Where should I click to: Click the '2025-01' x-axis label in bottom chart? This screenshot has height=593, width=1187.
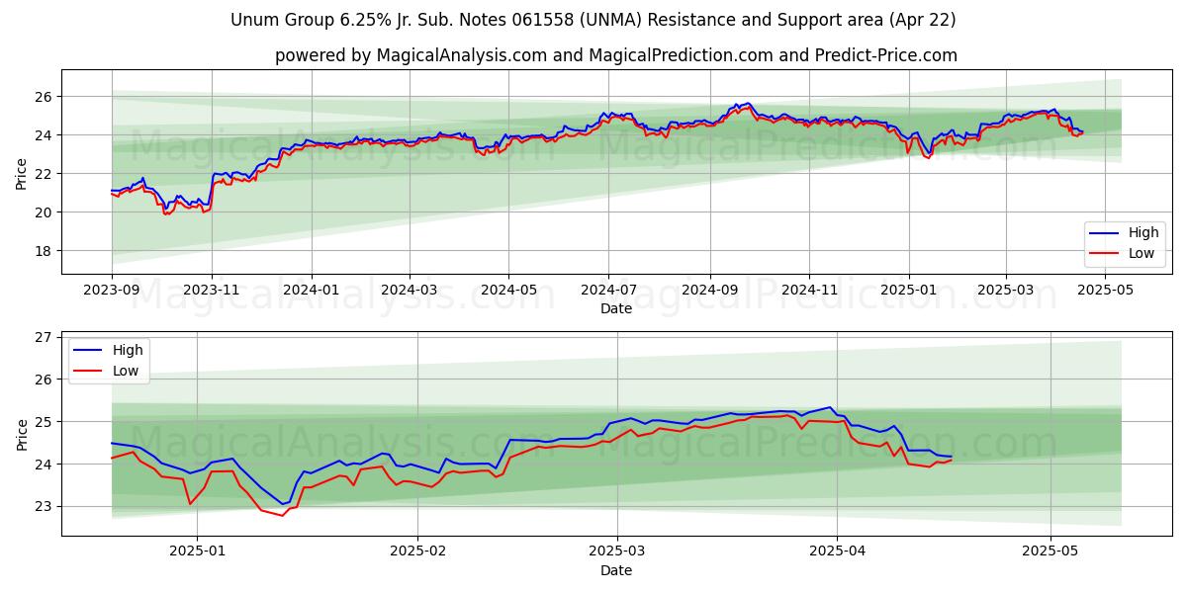[198, 551]
